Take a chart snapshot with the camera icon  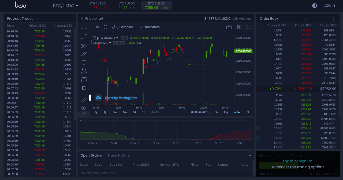tap(229, 27)
